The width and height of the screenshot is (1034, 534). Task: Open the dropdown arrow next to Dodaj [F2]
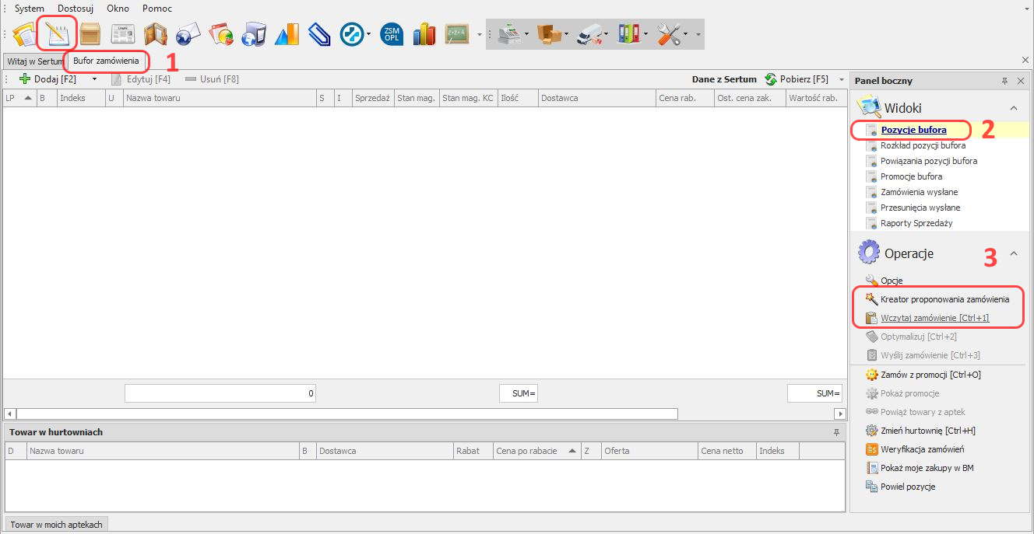(95, 79)
